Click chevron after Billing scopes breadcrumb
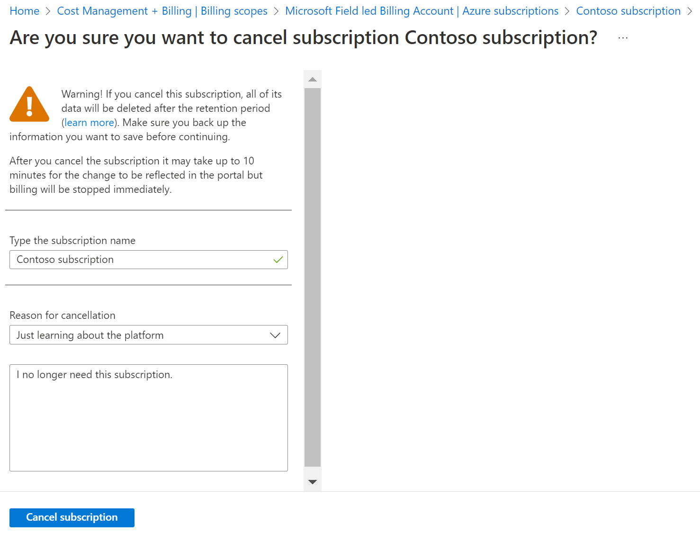700x533 pixels. click(x=277, y=11)
